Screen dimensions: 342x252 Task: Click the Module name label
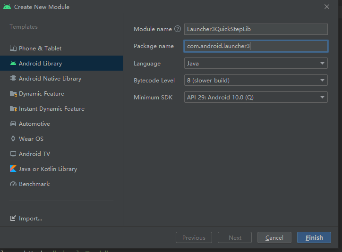(153, 29)
